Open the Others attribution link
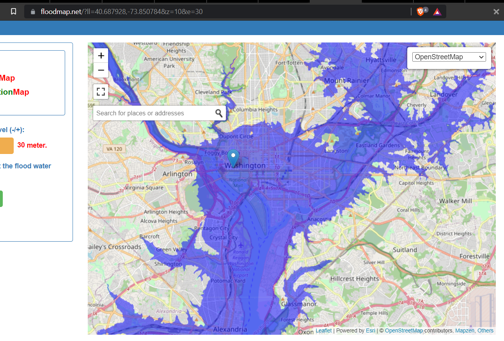The height and width of the screenshot is (341, 504). coord(486,330)
